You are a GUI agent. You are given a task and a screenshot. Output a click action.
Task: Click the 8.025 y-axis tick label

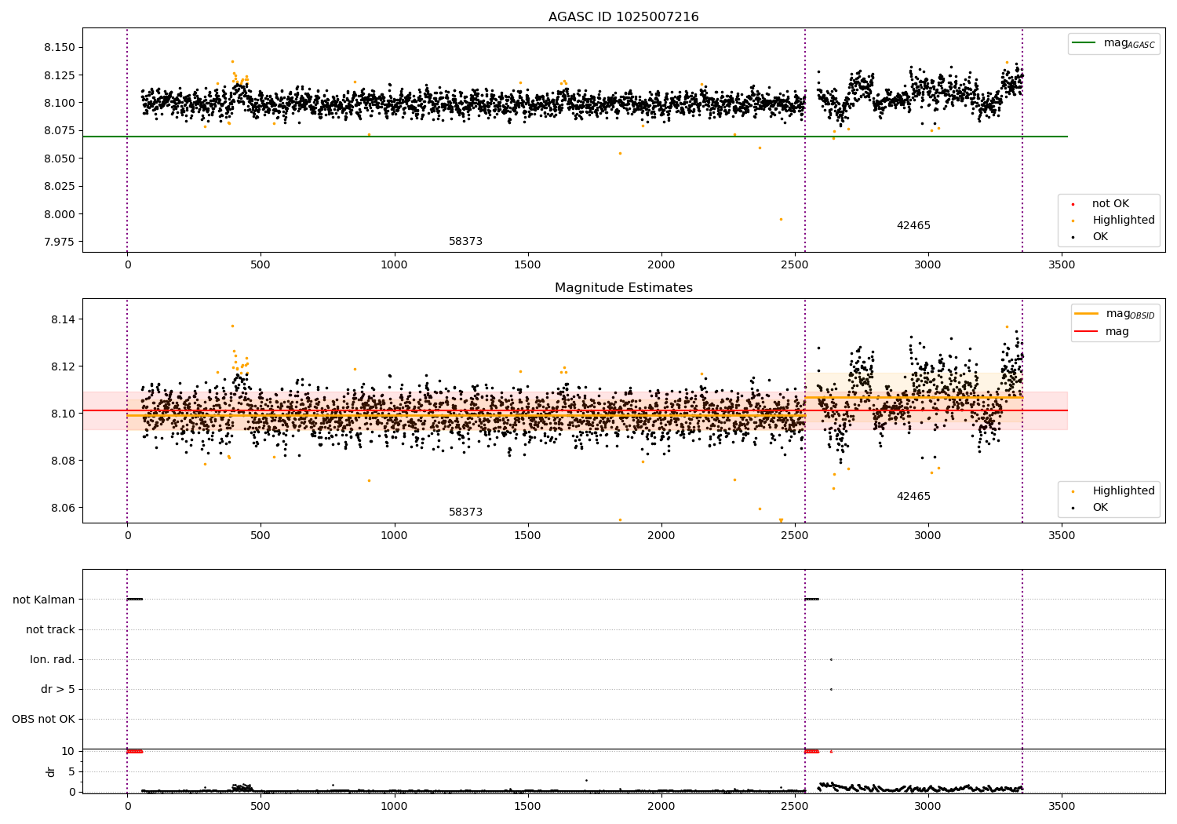pos(60,186)
